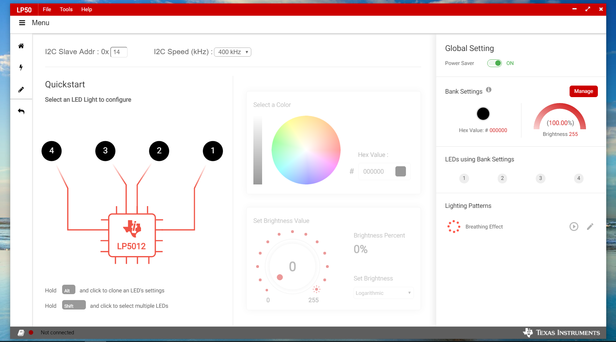This screenshot has width=616, height=342.
Task: Click the bank color black circle
Action: [483, 114]
